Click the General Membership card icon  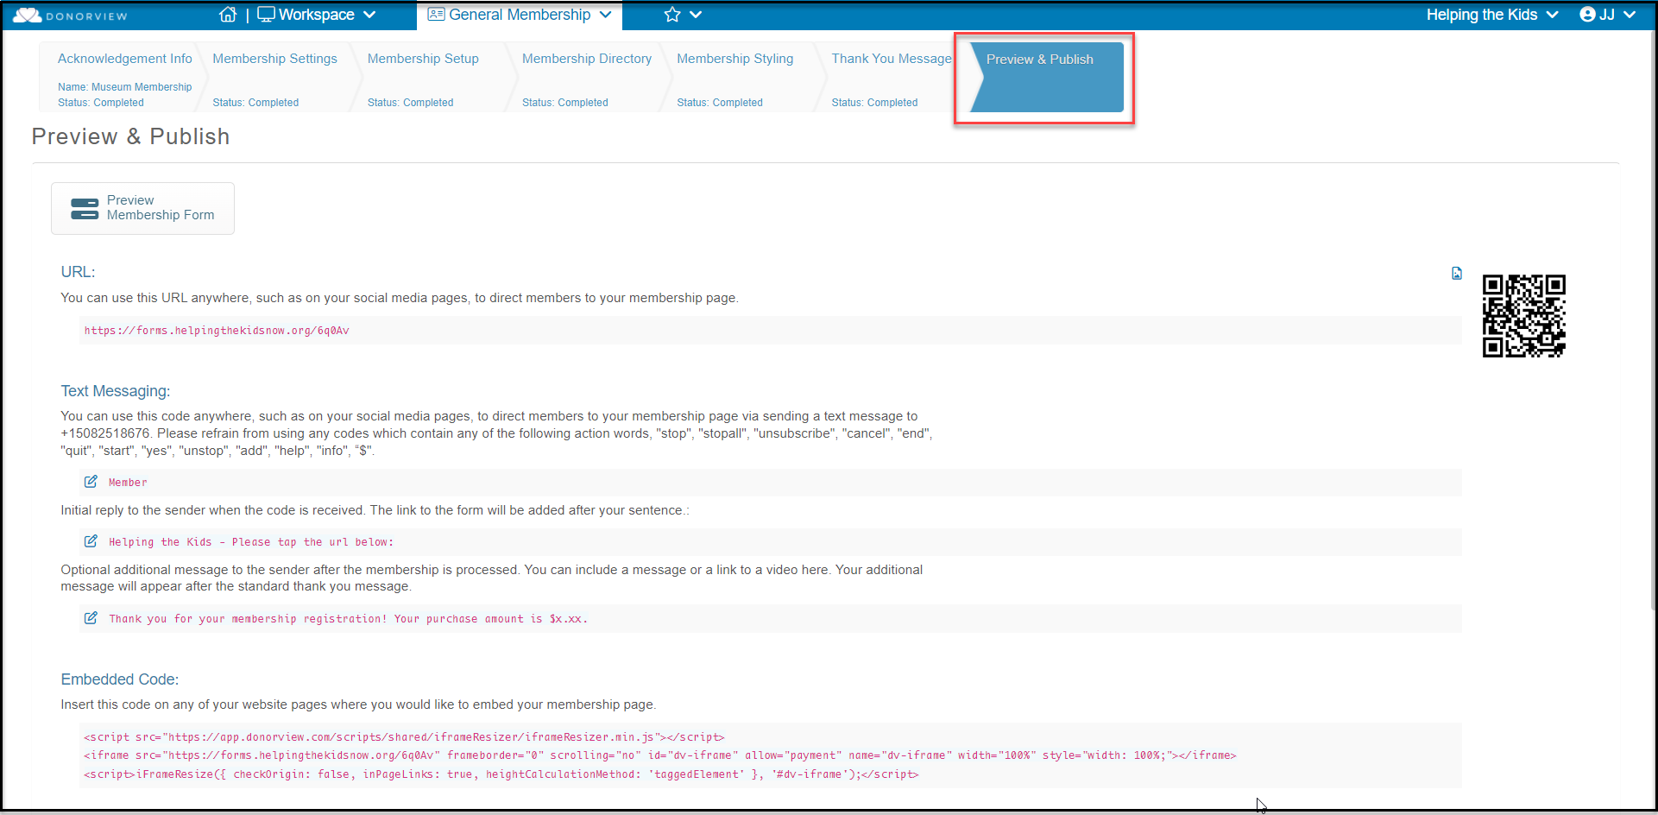pos(436,15)
